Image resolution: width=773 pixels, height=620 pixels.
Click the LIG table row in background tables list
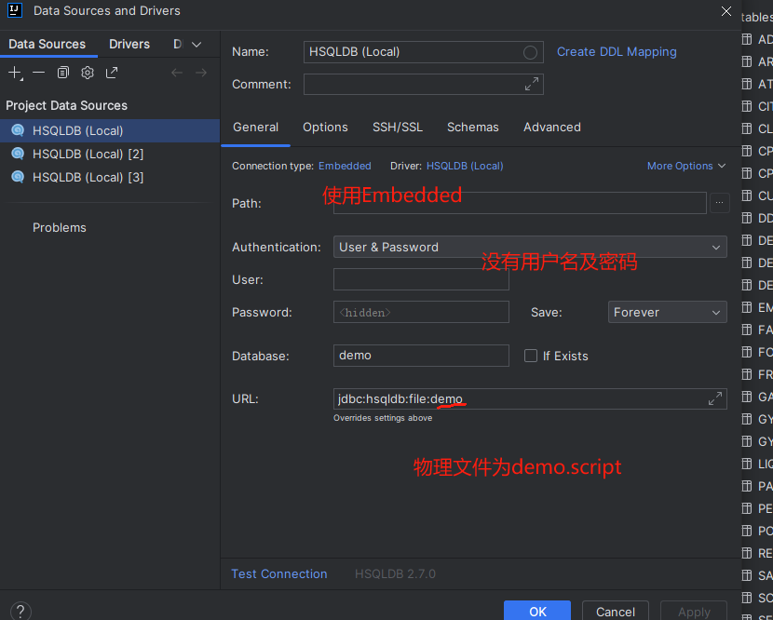758,464
